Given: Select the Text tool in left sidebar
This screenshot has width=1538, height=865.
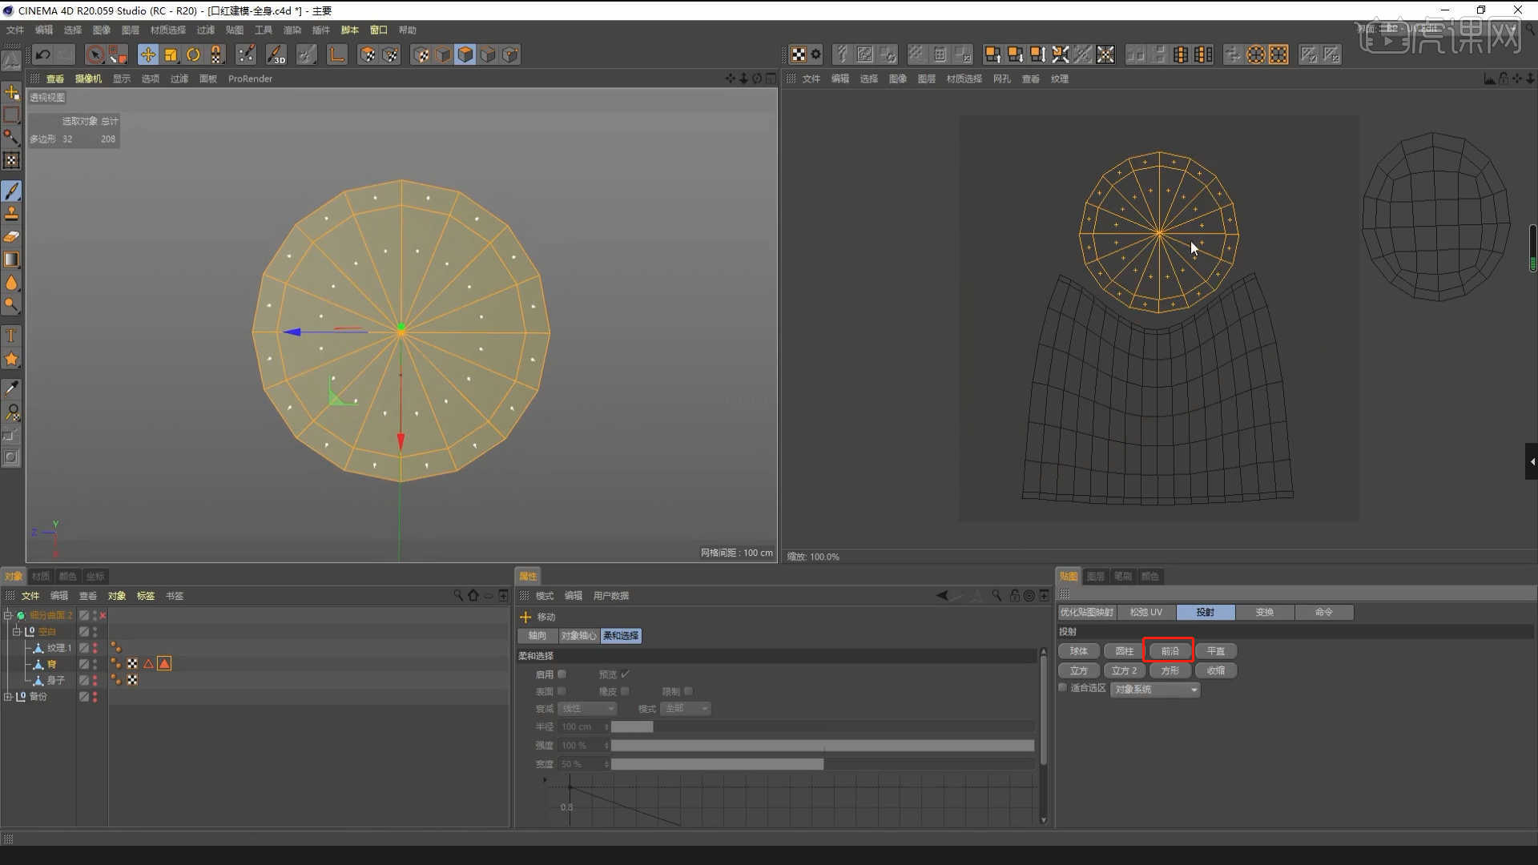Looking at the screenshot, I should click(11, 336).
